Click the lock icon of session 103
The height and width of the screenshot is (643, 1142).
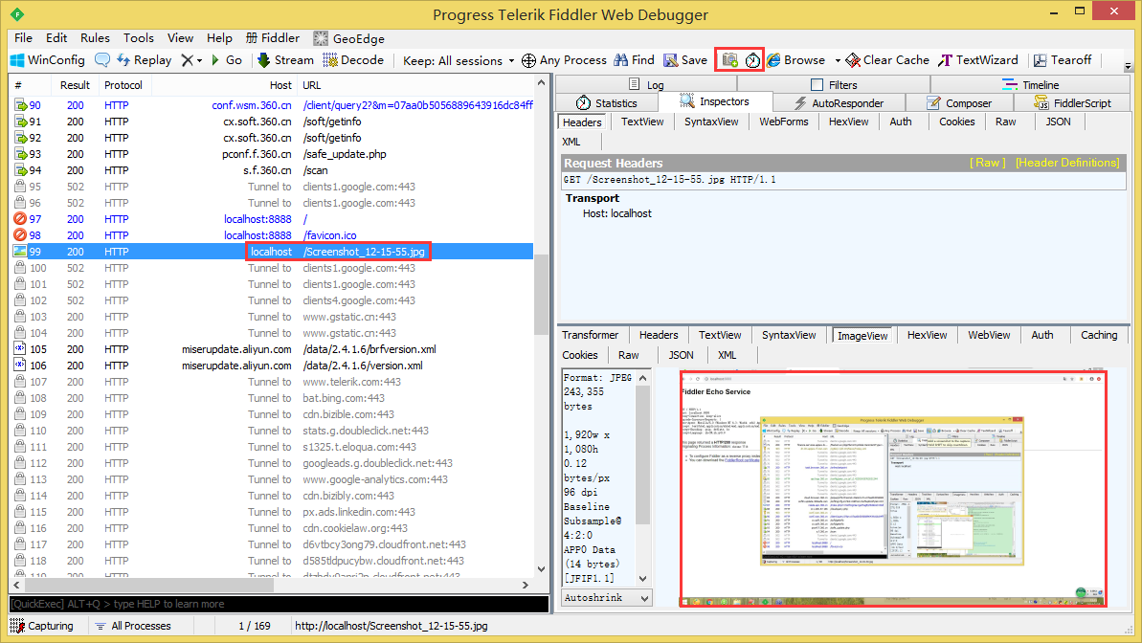[x=20, y=317]
